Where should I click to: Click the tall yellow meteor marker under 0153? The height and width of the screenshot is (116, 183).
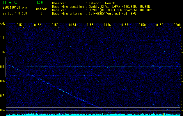coord(56,113)
